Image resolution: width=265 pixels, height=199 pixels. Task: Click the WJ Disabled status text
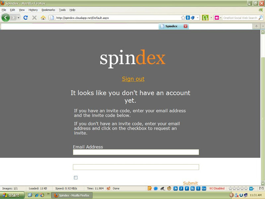(x=217, y=188)
